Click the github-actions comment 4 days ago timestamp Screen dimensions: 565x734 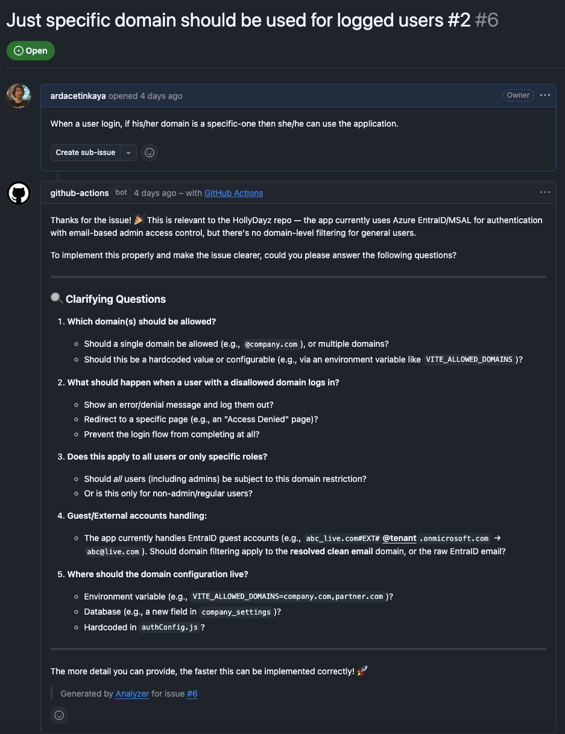(x=155, y=193)
